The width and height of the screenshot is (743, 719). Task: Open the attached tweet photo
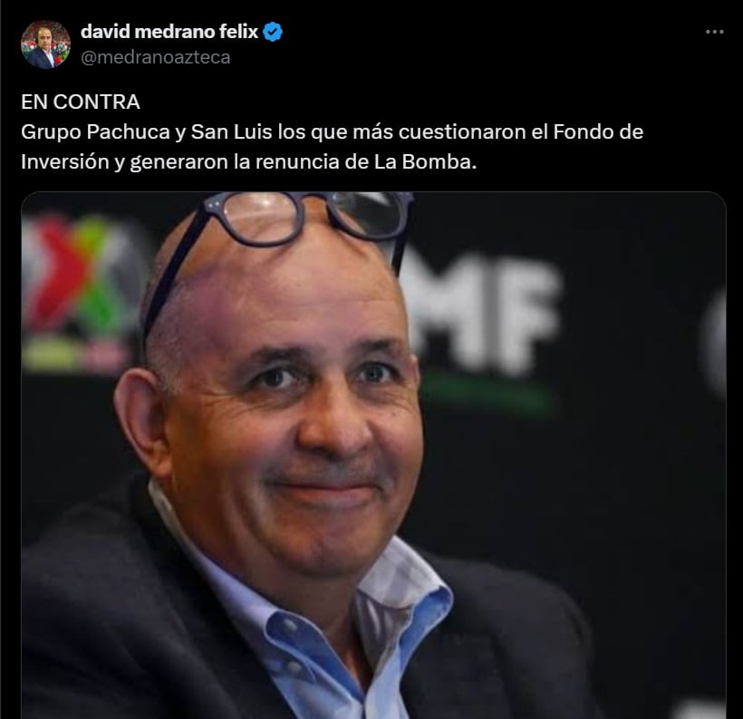pyautogui.click(x=373, y=455)
